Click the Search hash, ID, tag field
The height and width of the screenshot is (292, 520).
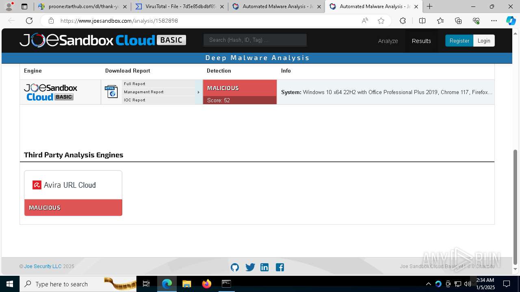tap(255, 40)
